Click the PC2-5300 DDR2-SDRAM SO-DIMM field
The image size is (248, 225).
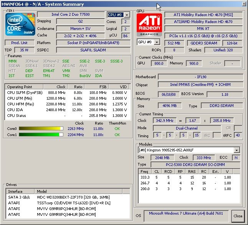[195, 165]
